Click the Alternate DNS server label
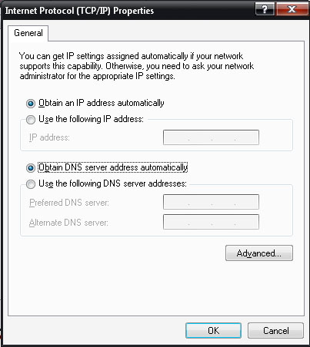 point(68,223)
